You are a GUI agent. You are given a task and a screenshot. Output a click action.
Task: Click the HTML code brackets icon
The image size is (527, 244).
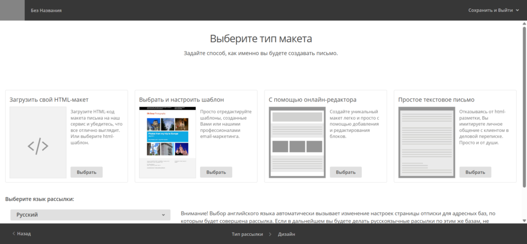pos(38,146)
